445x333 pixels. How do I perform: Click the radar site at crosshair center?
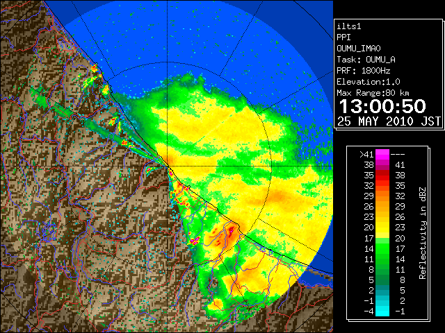coord(167,166)
